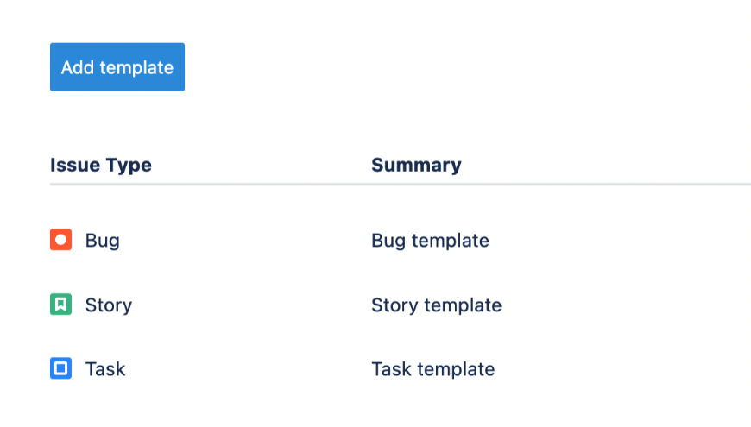Select the red Bug issue type icon
Image resolution: width=751 pixels, height=427 pixels.
click(60, 240)
